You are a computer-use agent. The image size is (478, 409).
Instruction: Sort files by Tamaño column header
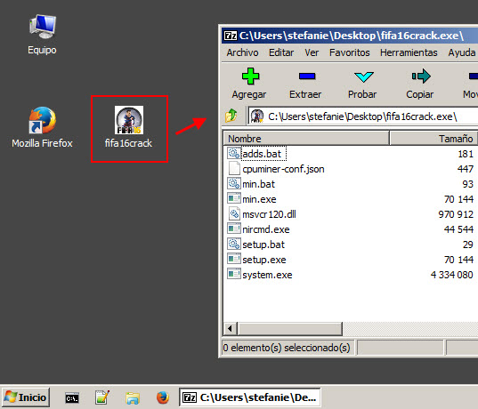point(433,139)
